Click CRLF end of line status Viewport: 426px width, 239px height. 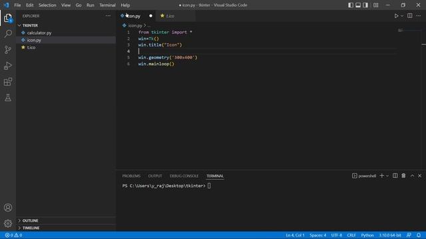(x=351, y=235)
